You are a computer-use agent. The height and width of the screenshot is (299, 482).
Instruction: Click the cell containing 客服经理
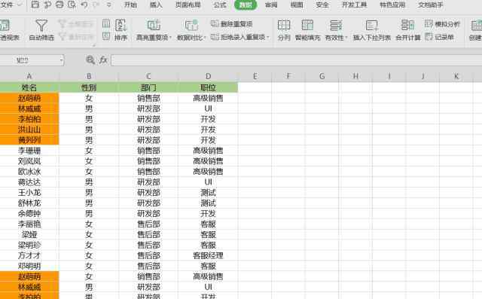(208, 255)
